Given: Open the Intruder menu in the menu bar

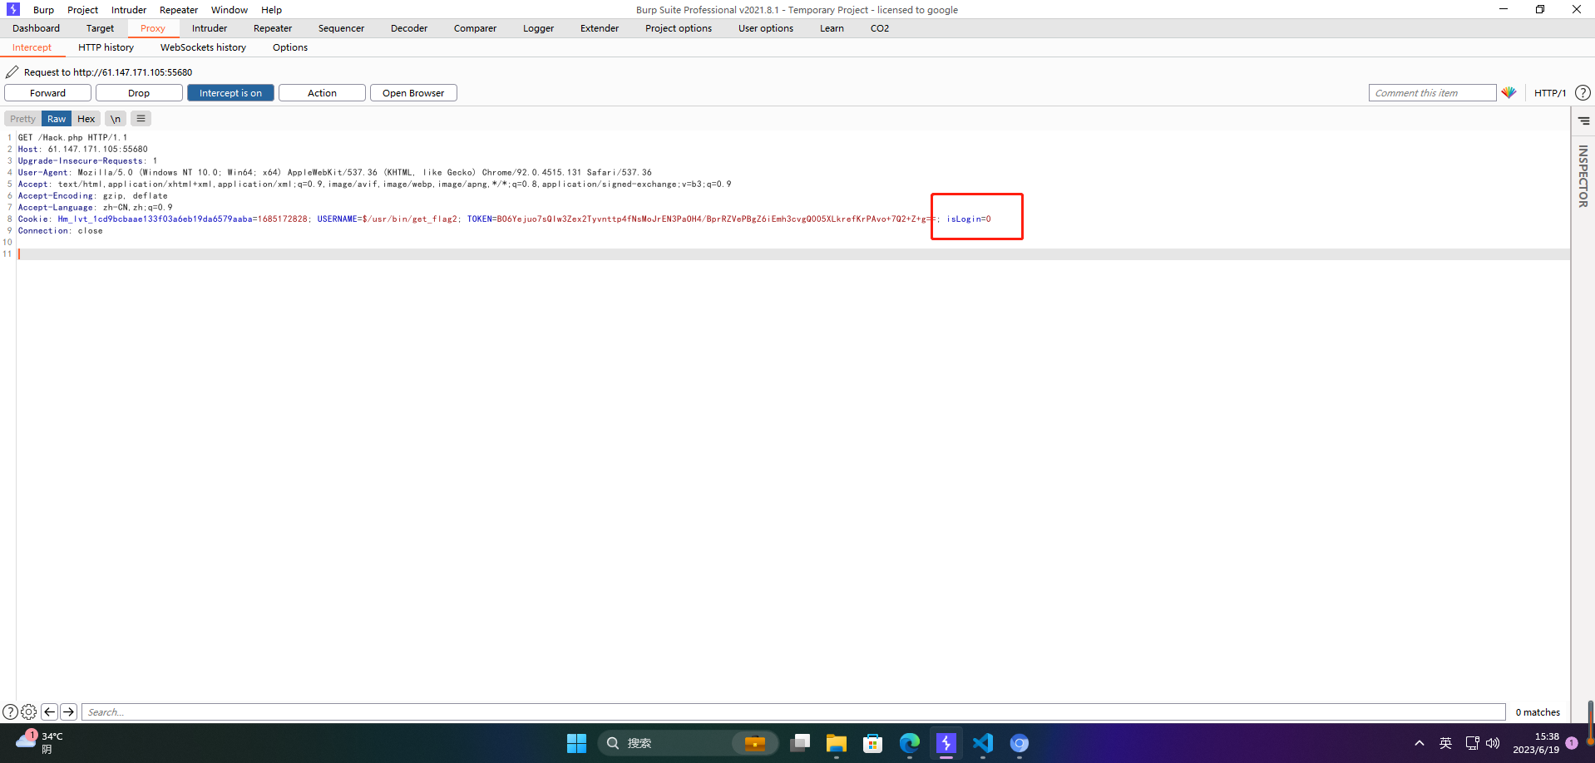Looking at the screenshot, I should point(129,10).
